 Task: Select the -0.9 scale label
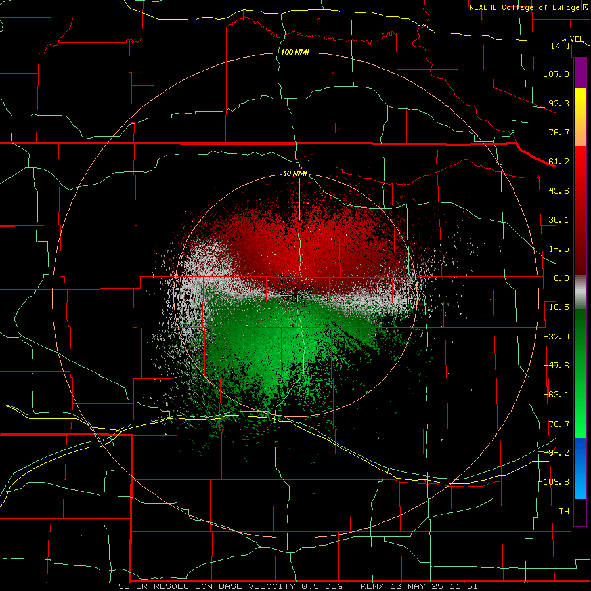(x=559, y=278)
